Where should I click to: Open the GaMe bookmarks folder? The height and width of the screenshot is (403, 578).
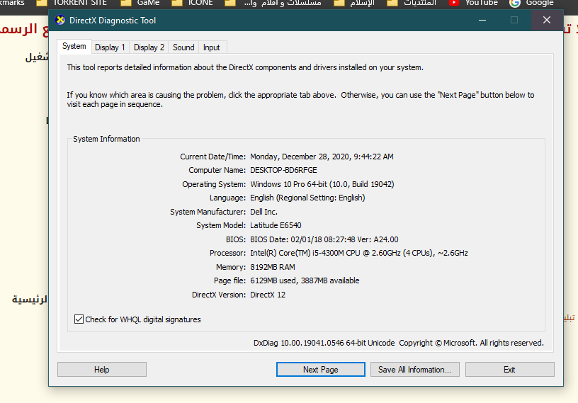pos(140,3)
